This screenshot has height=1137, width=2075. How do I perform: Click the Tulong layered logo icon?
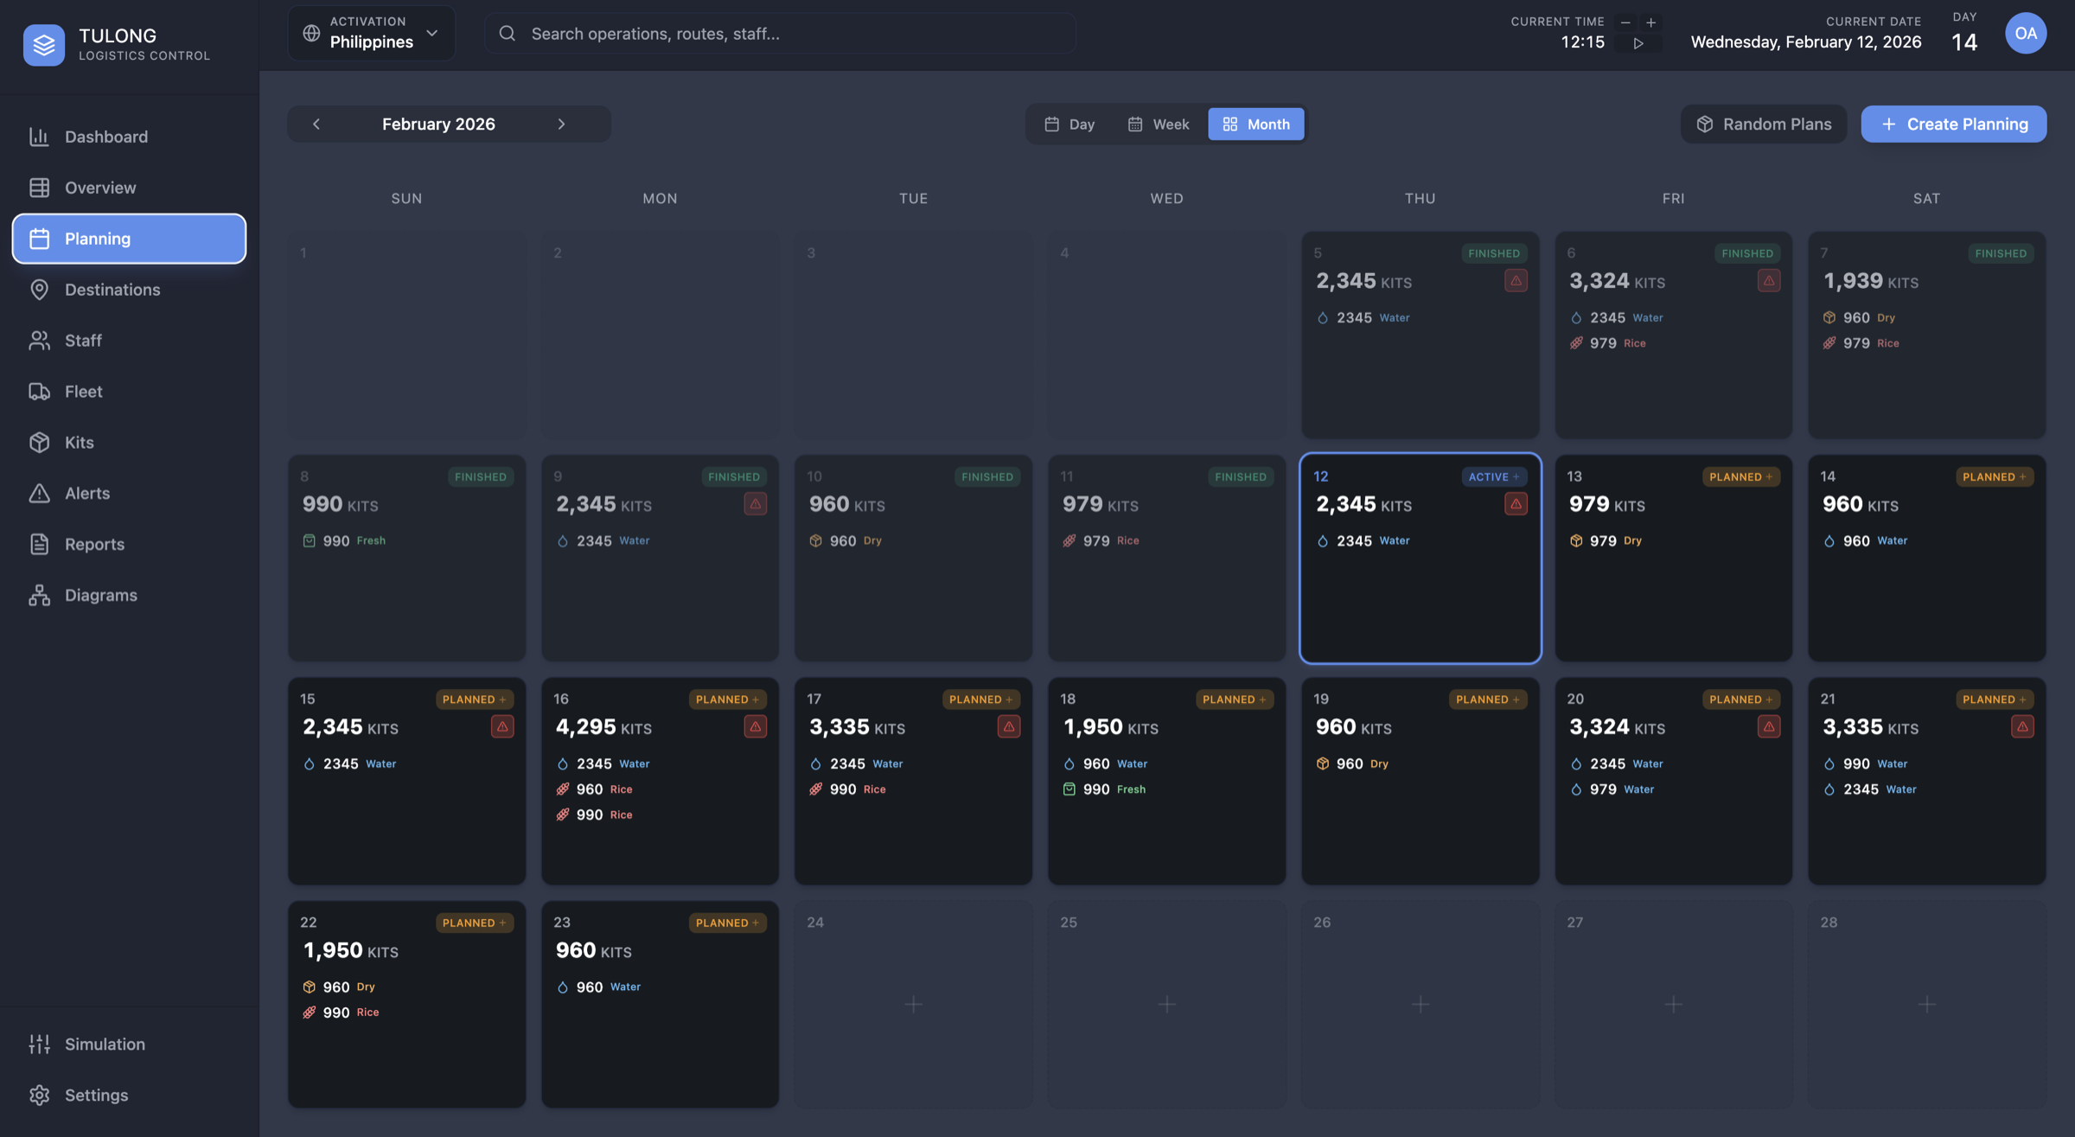pos(43,43)
